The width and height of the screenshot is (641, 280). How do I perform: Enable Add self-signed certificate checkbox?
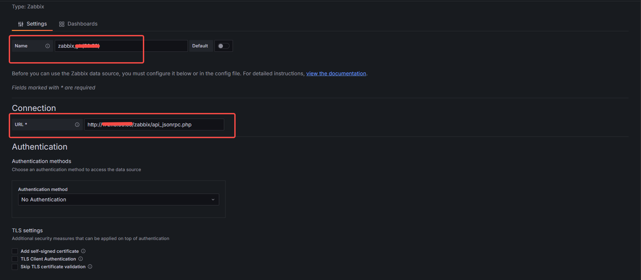coord(15,251)
